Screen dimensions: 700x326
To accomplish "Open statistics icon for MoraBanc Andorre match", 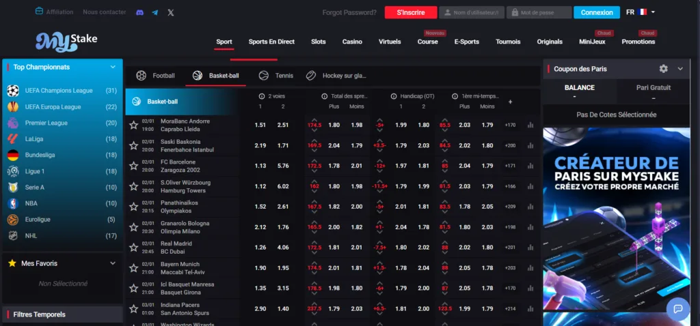I will (x=530, y=125).
